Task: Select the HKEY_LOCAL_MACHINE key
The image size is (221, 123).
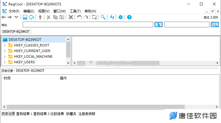Action: point(33,57)
